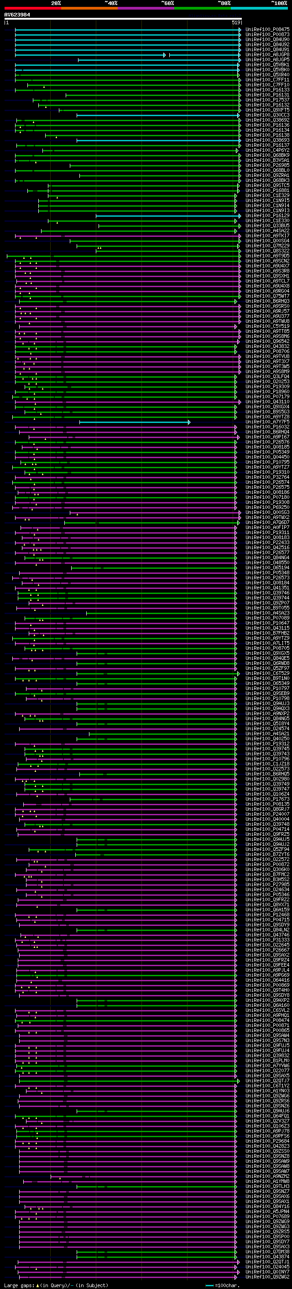Select the UniRef100_Q9STC5 label

pos(267,185)
